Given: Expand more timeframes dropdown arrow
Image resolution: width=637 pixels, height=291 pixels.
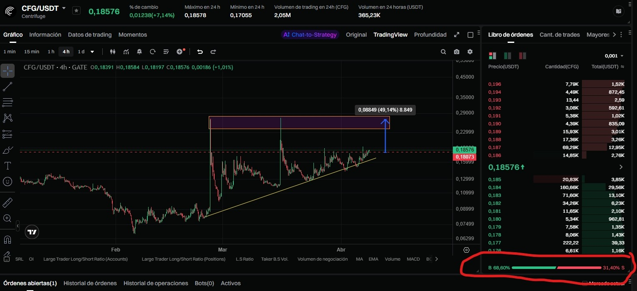Looking at the screenshot, I should point(92,52).
